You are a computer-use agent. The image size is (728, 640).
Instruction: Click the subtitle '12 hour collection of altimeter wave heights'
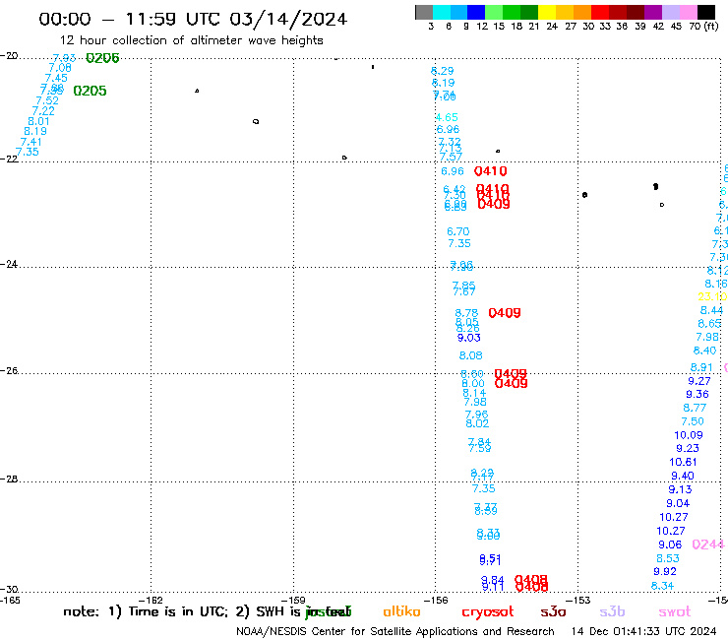pyautogui.click(x=191, y=40)
